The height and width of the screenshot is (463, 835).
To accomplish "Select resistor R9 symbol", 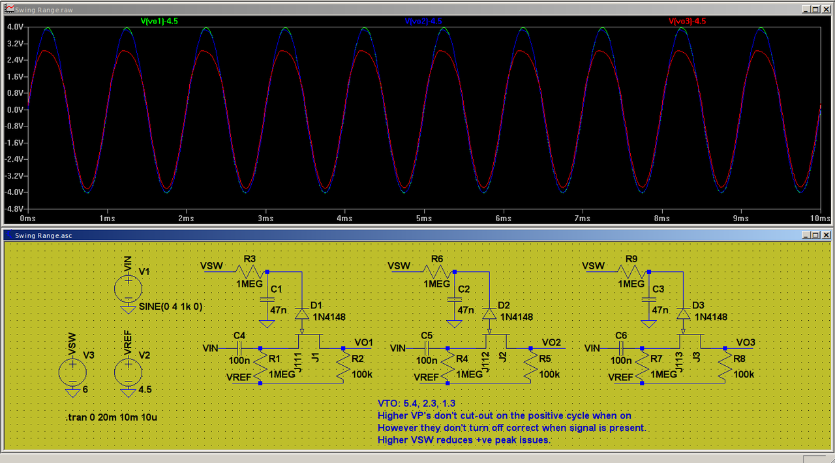I will [x=632, y=271].
